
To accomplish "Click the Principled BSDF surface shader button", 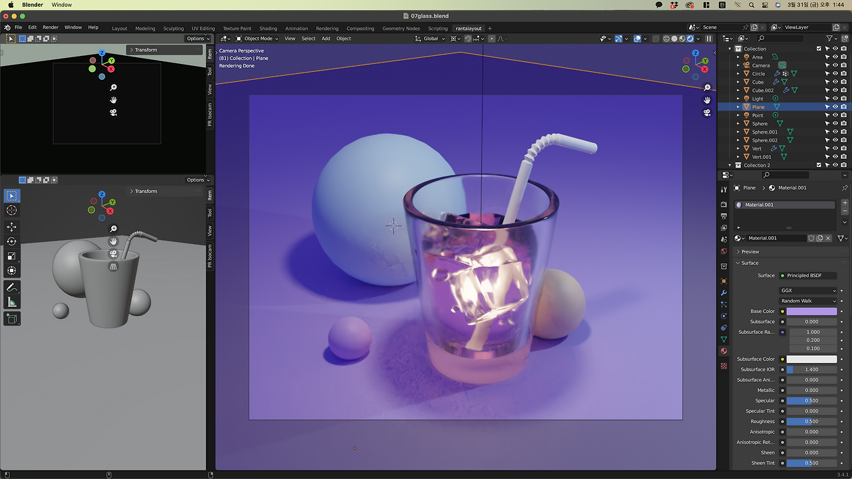I will [x=808, y=275].
